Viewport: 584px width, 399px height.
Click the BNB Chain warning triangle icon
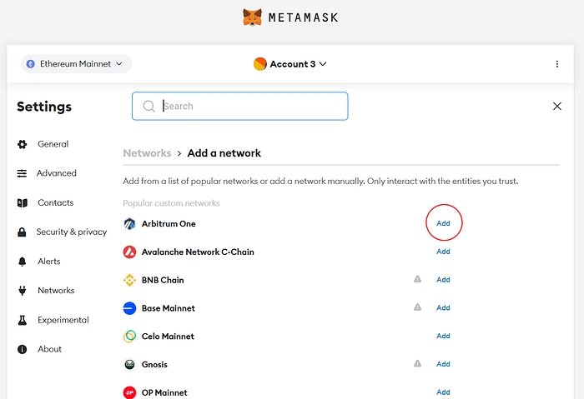pos(417,280)
